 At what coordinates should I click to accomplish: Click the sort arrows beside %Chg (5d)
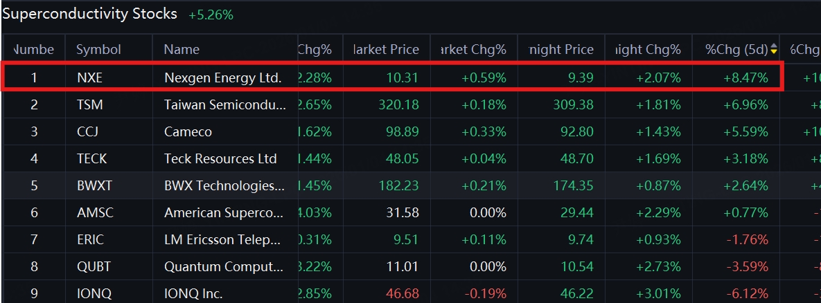[774, 49]
